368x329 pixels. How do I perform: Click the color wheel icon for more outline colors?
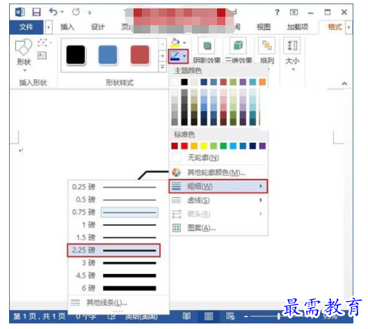tap(176, 172)
